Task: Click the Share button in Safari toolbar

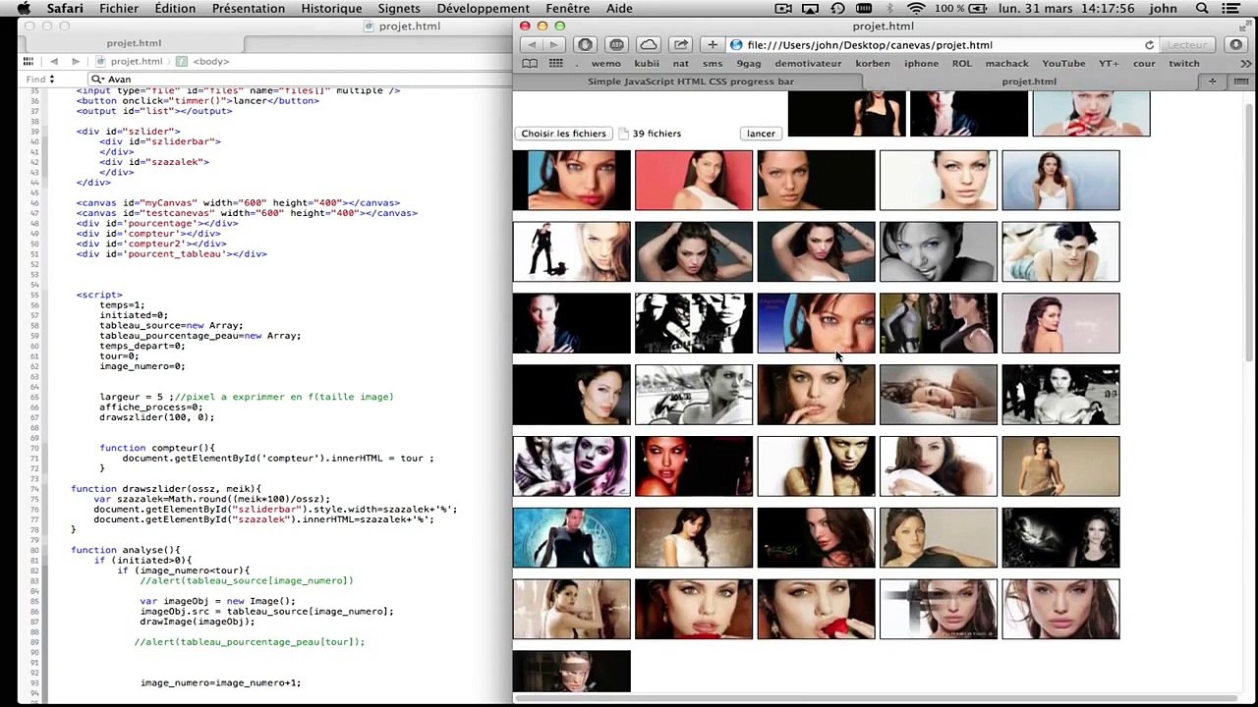Action: (681, 45)
